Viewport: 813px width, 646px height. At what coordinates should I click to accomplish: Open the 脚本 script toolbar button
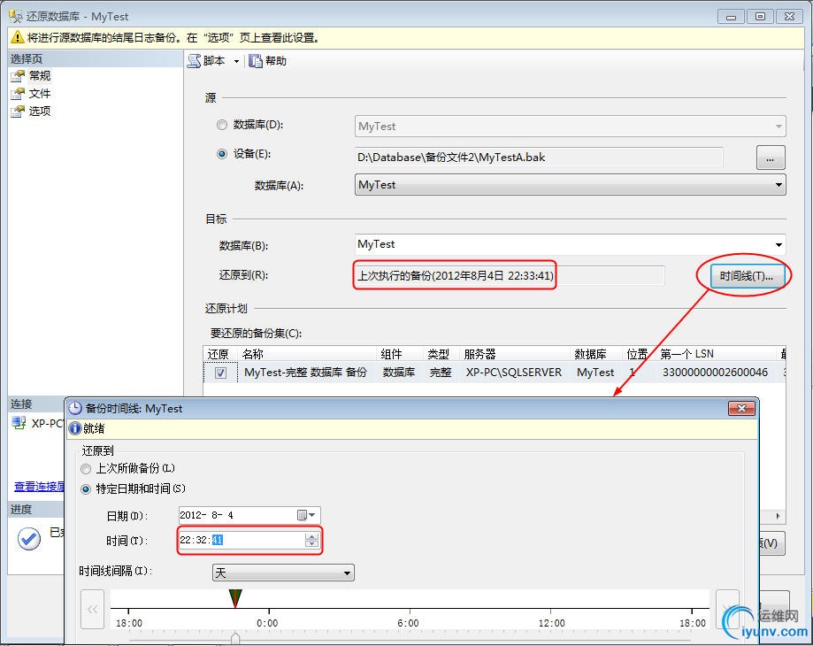tap(206, 61)
